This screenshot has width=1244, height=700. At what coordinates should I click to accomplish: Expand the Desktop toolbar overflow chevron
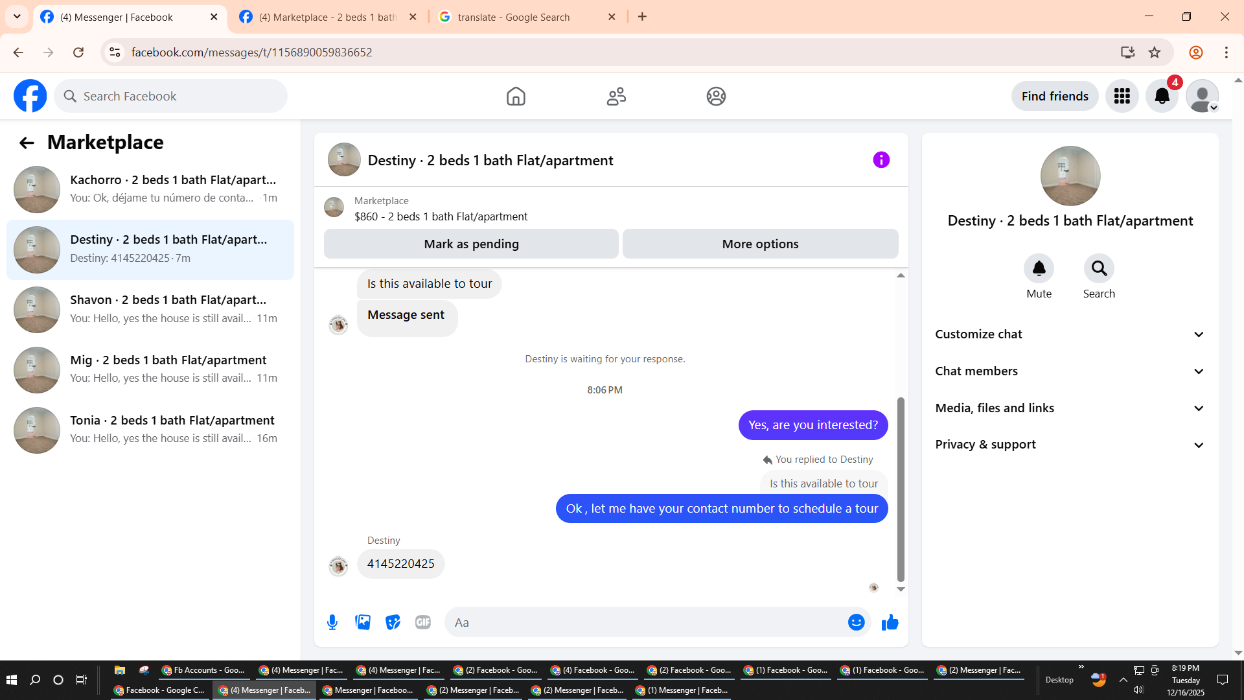point(1081,667)
